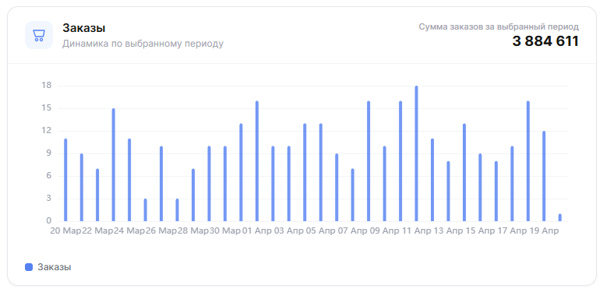Click the 13 Апр axis label

(449, 231)
